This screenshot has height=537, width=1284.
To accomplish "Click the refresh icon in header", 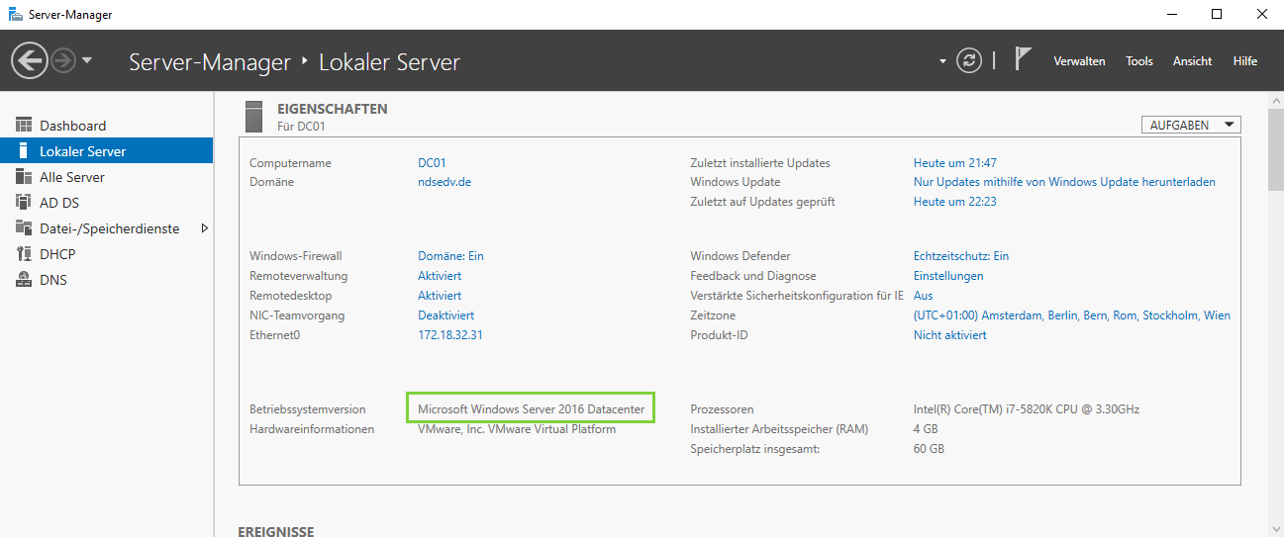I will point(968,61).
